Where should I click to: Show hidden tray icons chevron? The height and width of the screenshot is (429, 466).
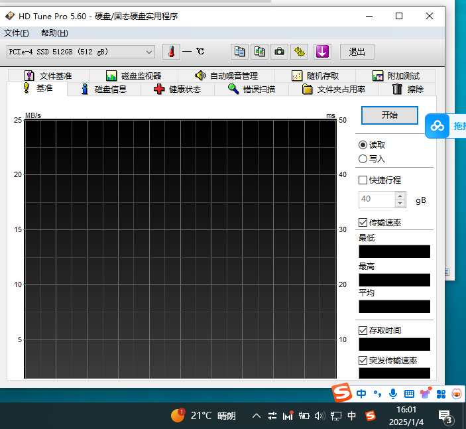pyautogui.click(x=257, y=416)
